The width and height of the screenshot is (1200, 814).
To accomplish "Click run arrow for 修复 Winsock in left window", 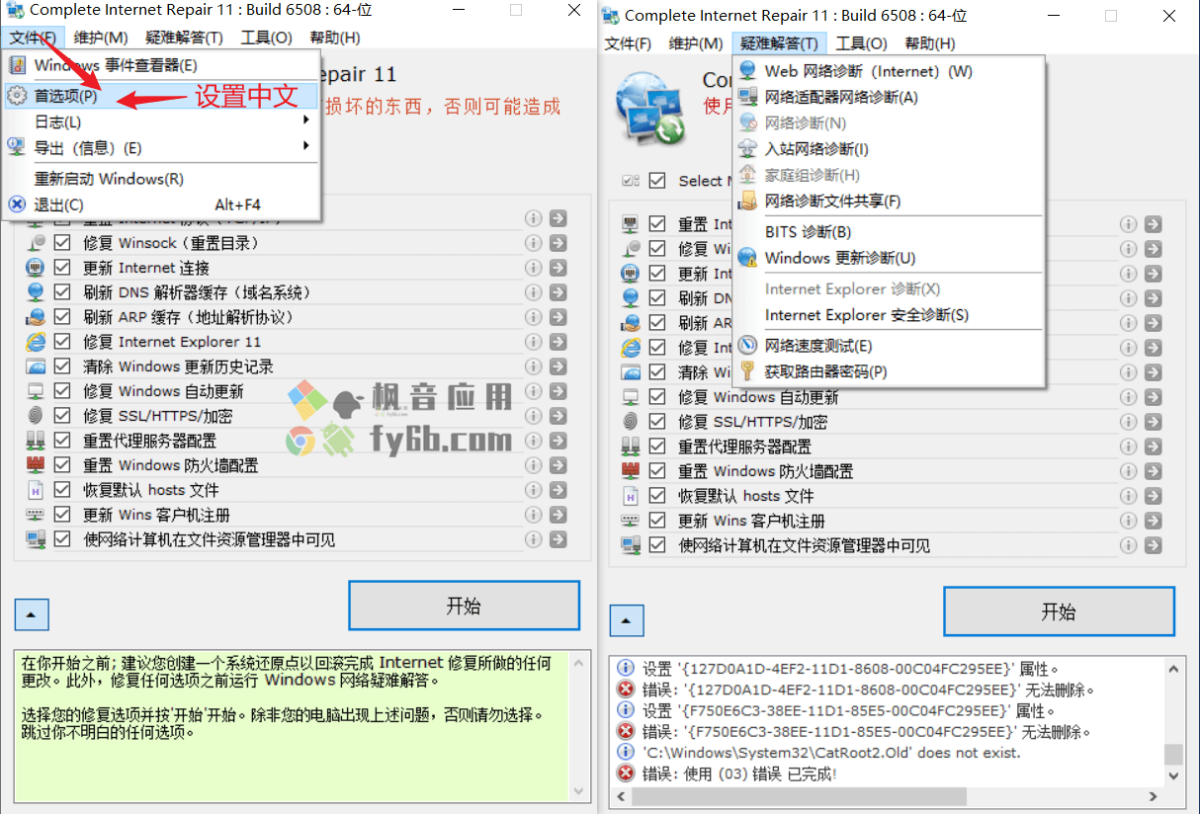I will point(558,243).
